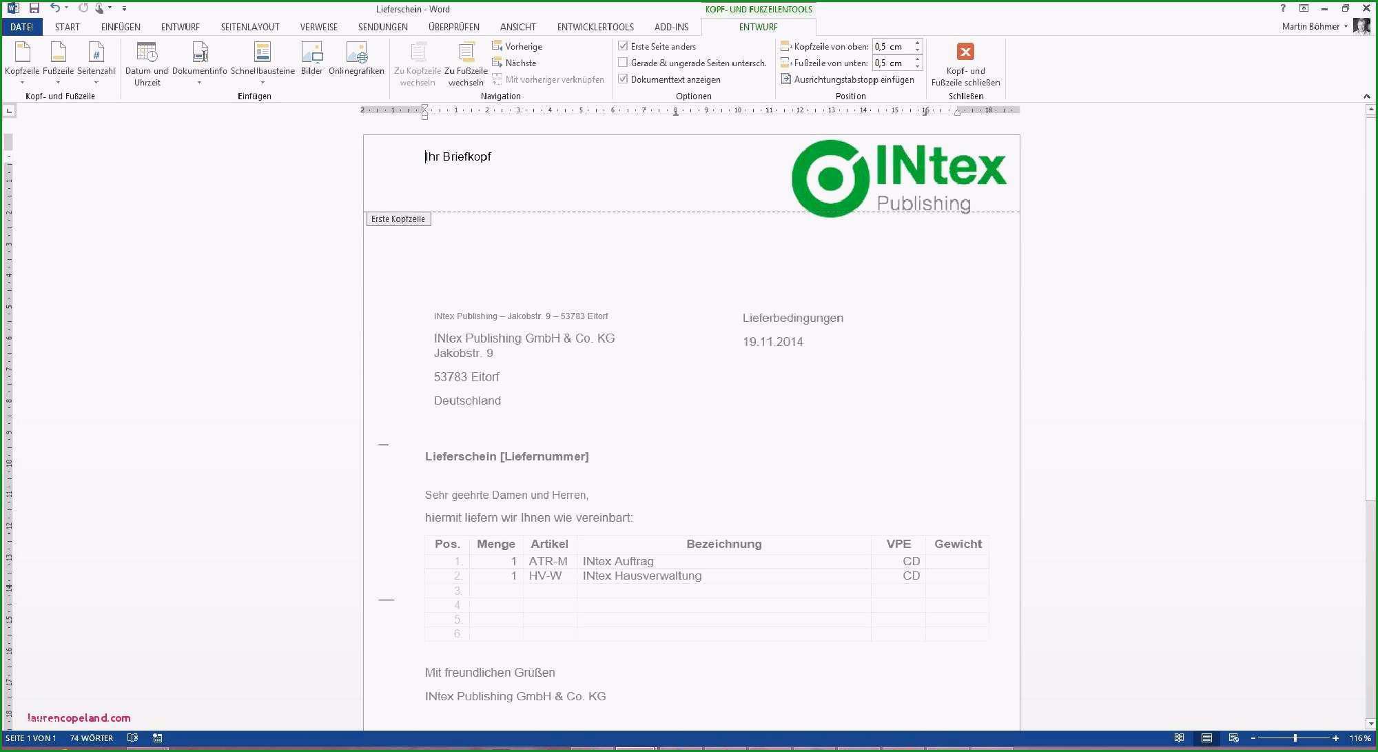This screenshot has height=752, width=1378.
Task: Click the vertical scrollbar down arrow
Action: [x=1371, y=725]
